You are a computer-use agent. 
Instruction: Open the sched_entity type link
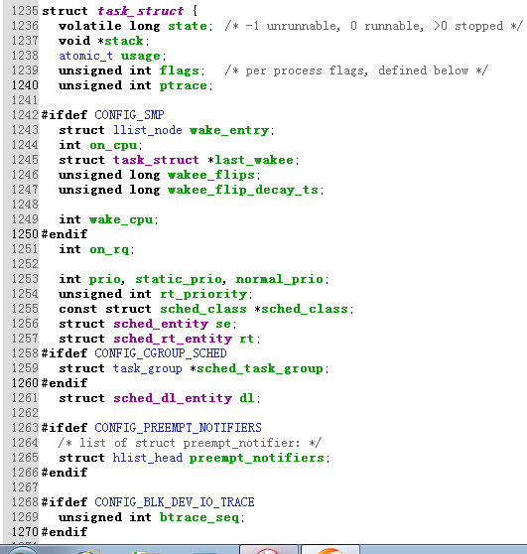click(x=161, y=324)
